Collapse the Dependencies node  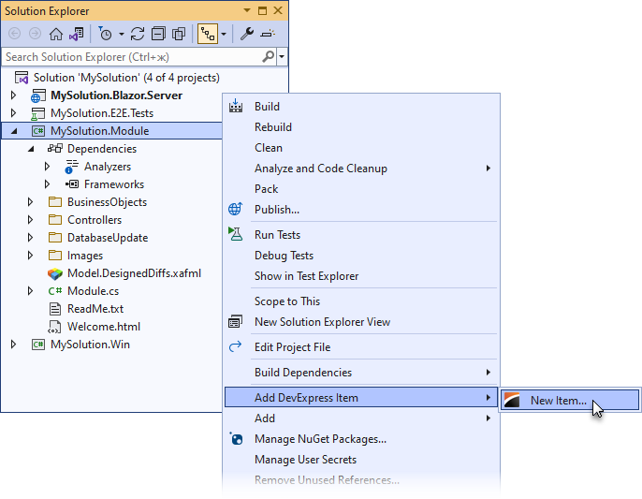point(31,149)
